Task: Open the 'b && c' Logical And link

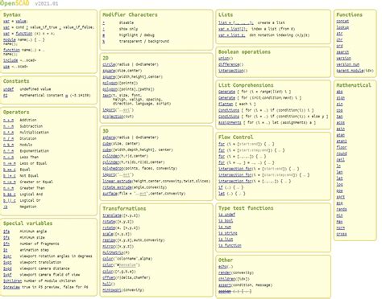Action: (x=10, y=195)
